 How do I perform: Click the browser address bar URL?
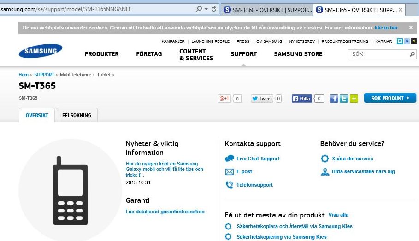(x=66, y=9)
